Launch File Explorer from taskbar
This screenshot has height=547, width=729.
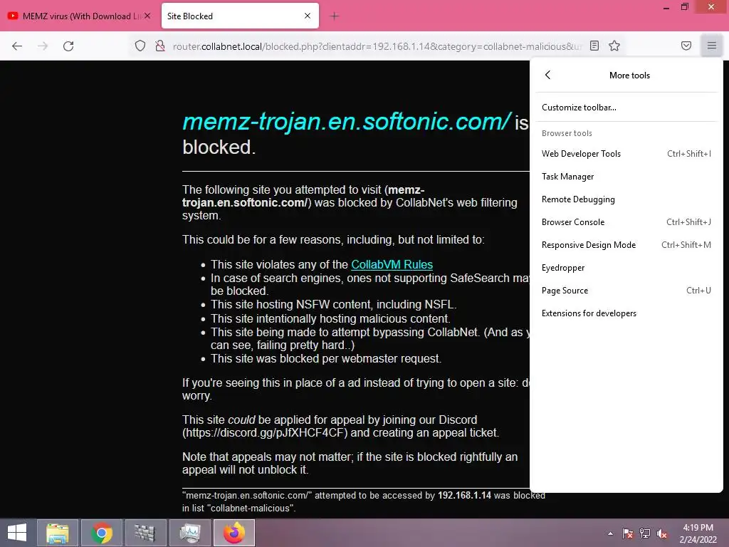click(57, 533)
